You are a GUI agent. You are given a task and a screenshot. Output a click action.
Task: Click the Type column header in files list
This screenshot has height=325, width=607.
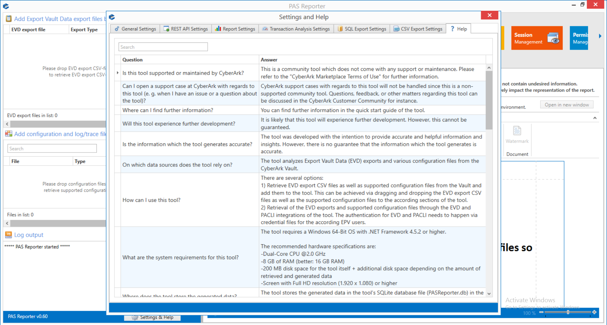coord(89,161)
